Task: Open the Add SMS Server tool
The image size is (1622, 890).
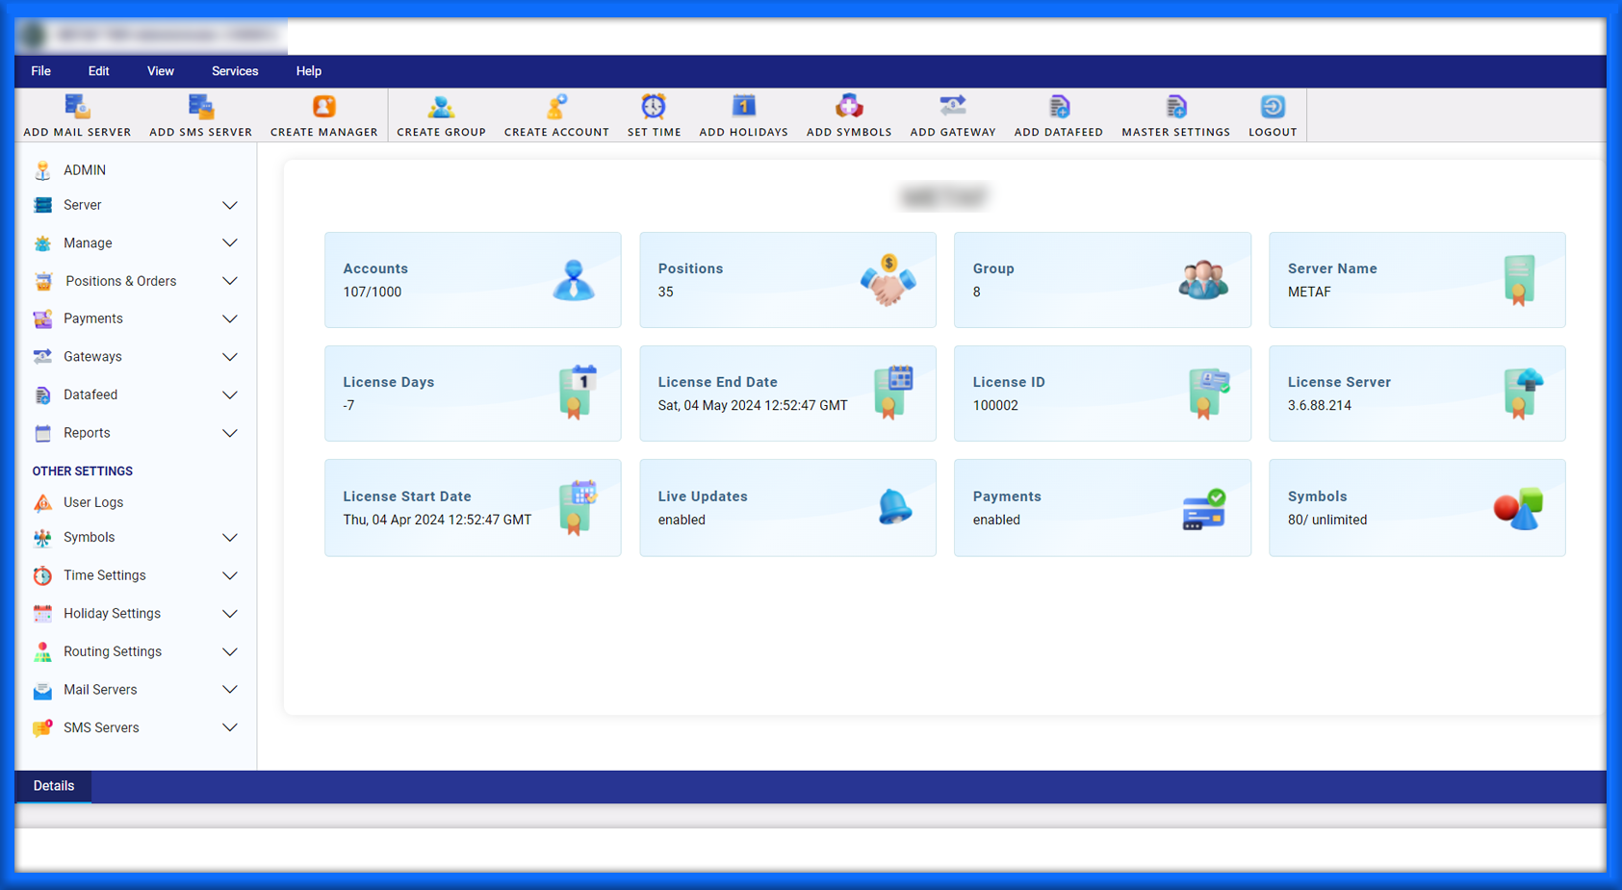Action: (200, 107)
